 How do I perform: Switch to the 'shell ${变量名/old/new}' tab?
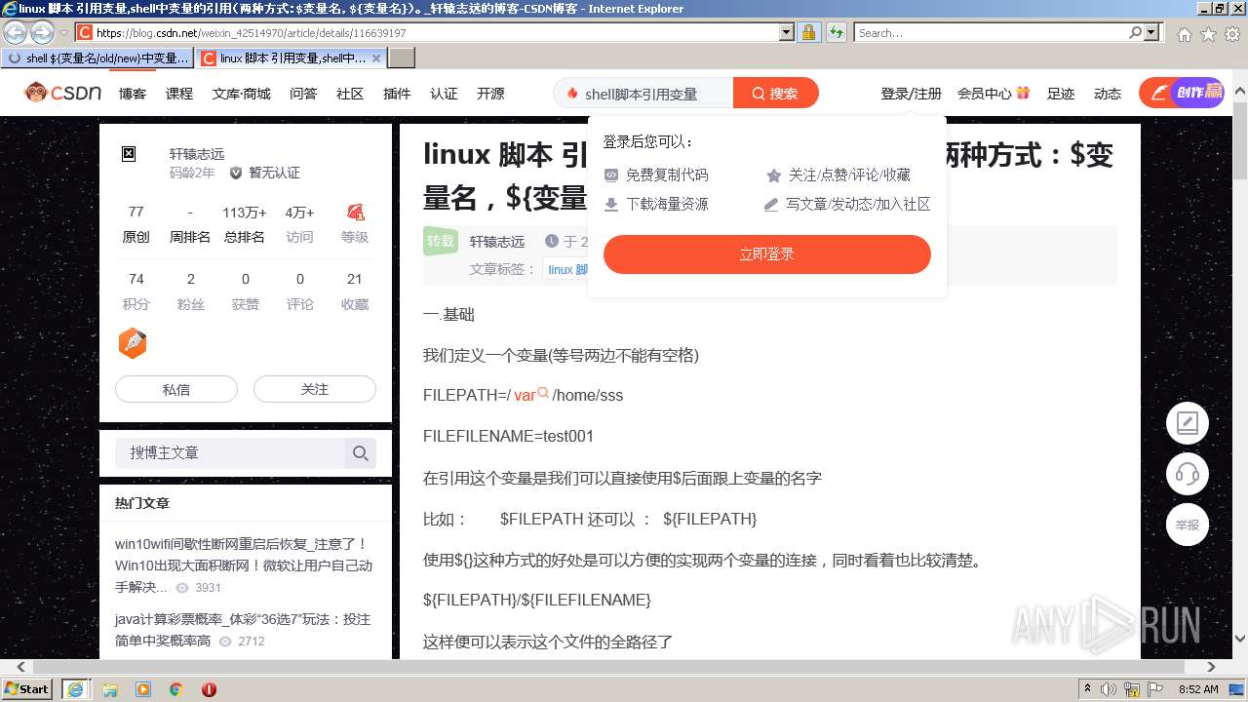click(x=97, y=58)
